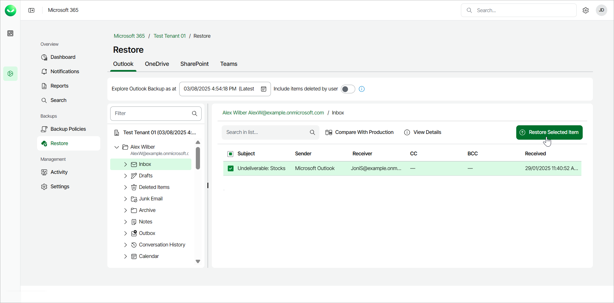The width and height of the screenshot is (614, 303).
Task: Toggle the sidebar panel icon
Action: (31, 10)
